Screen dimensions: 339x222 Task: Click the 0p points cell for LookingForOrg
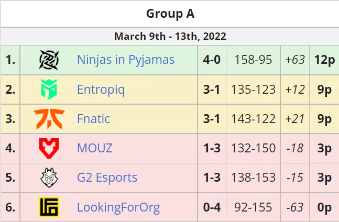tap(324, 207)
